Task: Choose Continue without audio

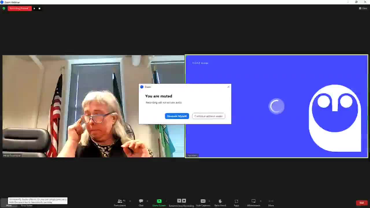Action: (x=208, y=116)
